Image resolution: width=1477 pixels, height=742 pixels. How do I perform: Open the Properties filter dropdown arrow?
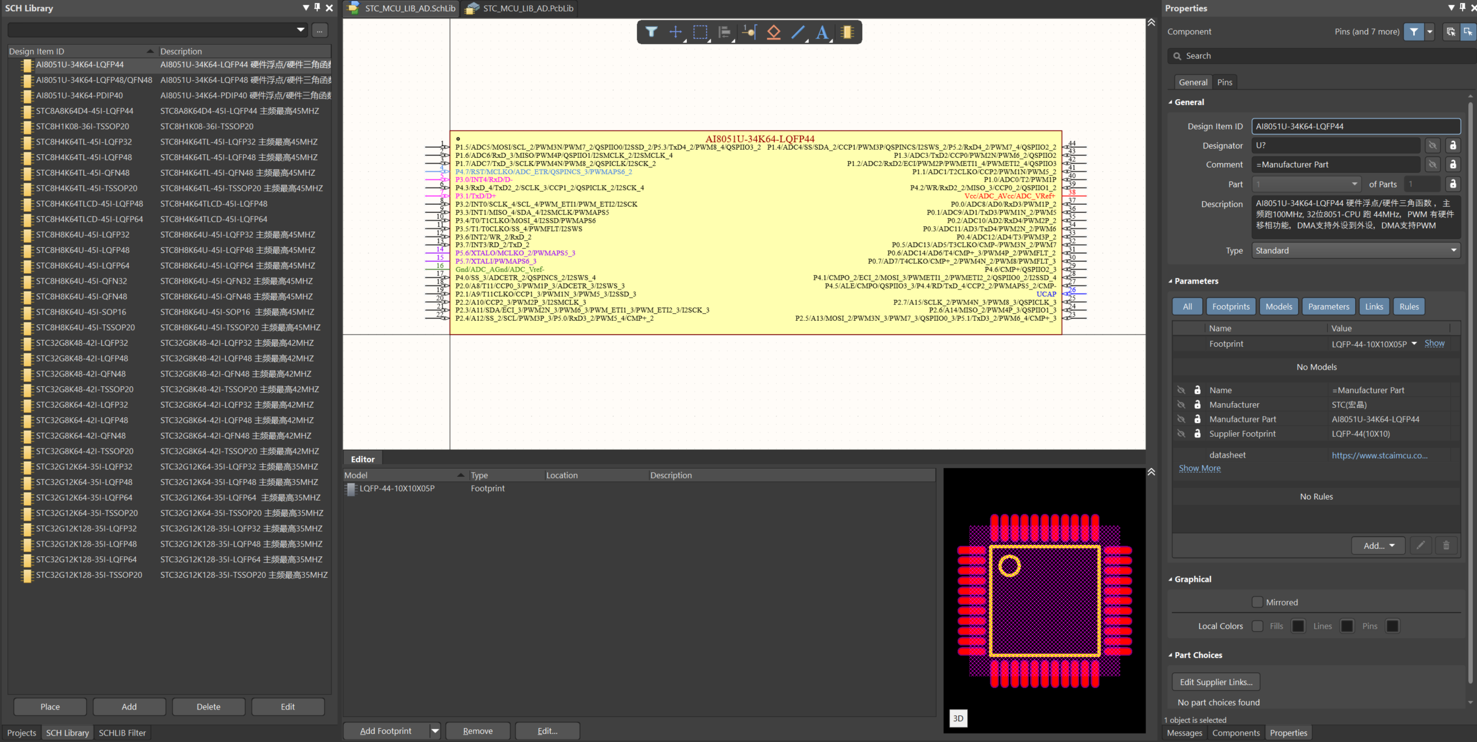1429,32
